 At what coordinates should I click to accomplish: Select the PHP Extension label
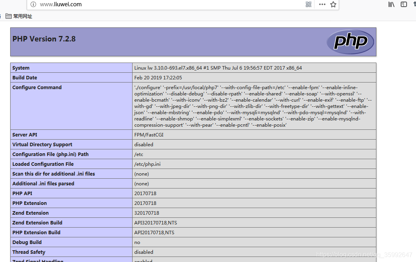coord(29,203)
